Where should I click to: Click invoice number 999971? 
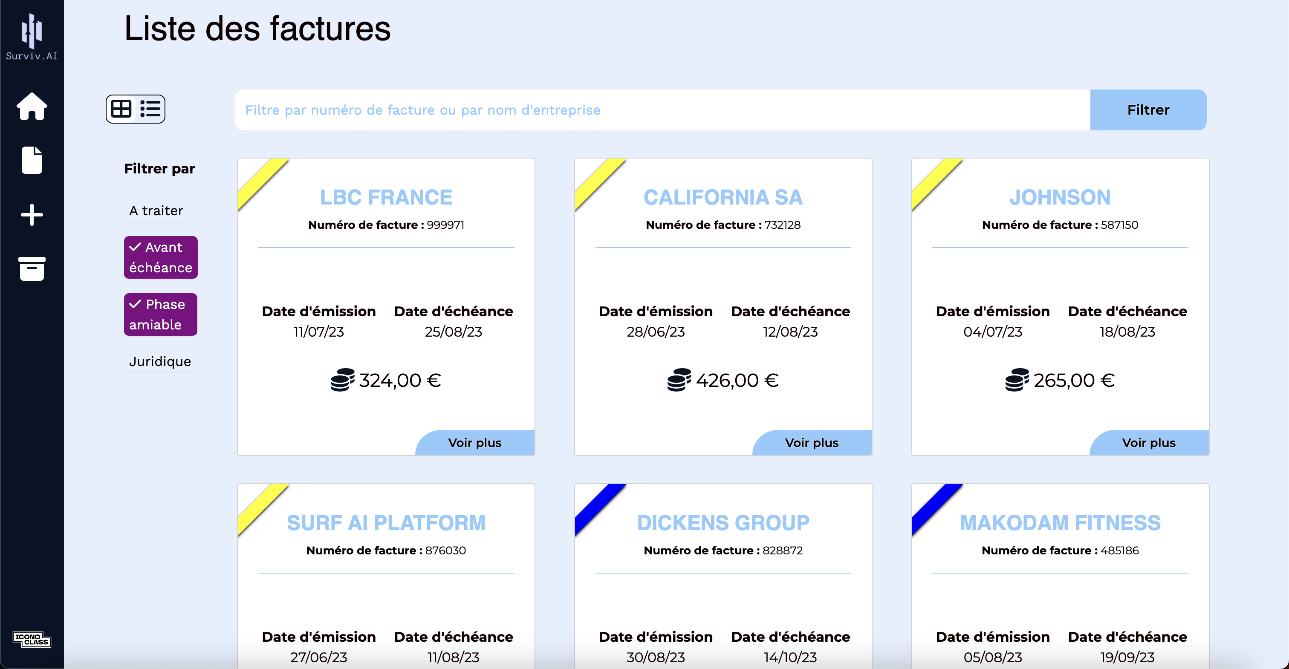click(x=445, y=225)
